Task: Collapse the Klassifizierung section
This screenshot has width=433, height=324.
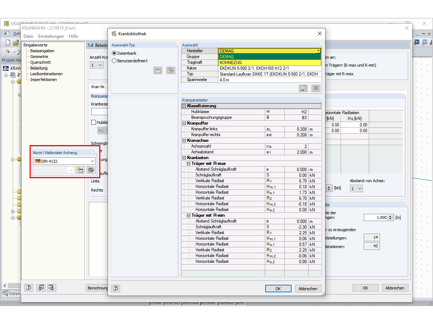Action: [184, 106]
